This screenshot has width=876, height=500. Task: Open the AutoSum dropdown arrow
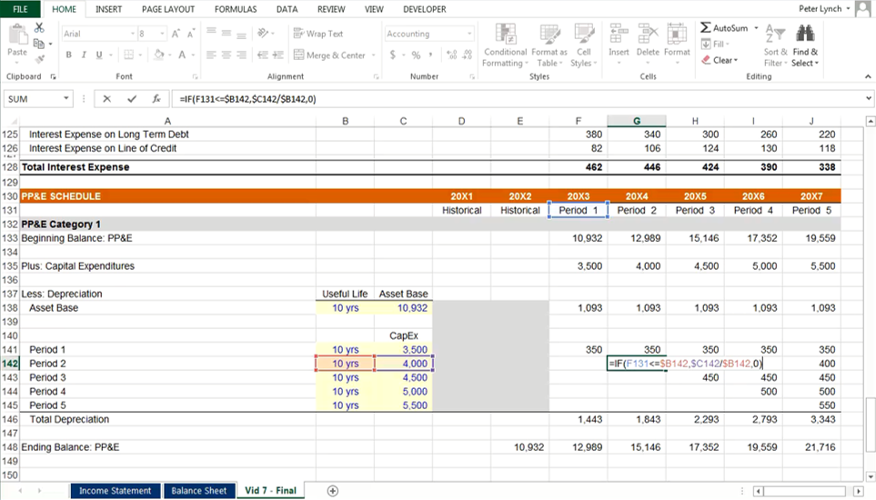(x=756, y=27)
